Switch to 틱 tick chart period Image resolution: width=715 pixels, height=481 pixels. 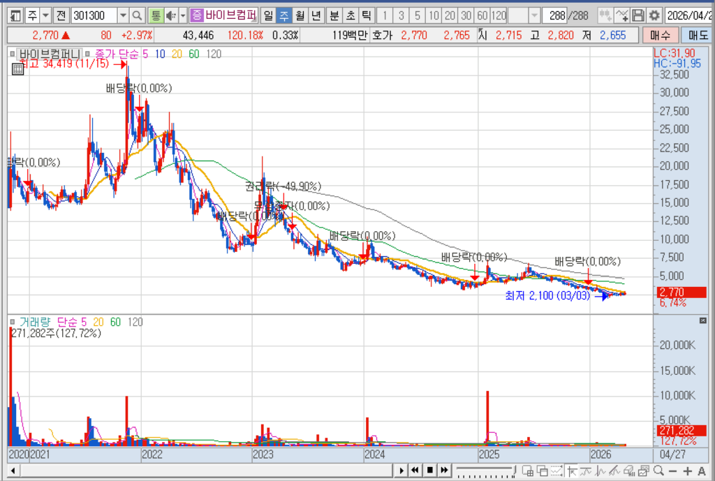pos(366,15)
